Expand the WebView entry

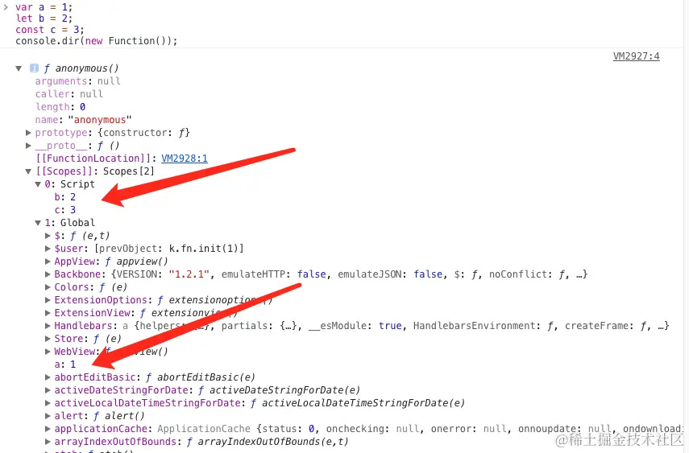[x=48, y=351]
